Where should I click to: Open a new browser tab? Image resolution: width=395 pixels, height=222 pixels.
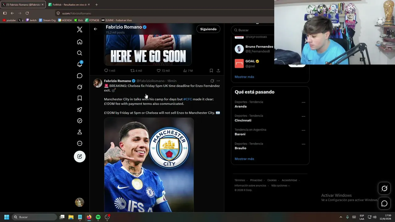coord(97,5)
